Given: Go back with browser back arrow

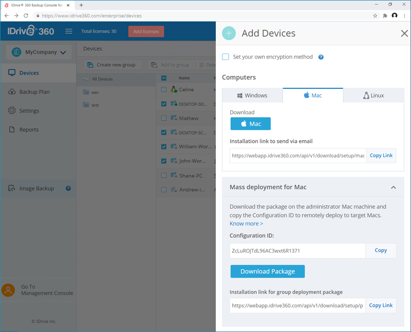Looking at the screenshot, I should click(x=7, y=16).
